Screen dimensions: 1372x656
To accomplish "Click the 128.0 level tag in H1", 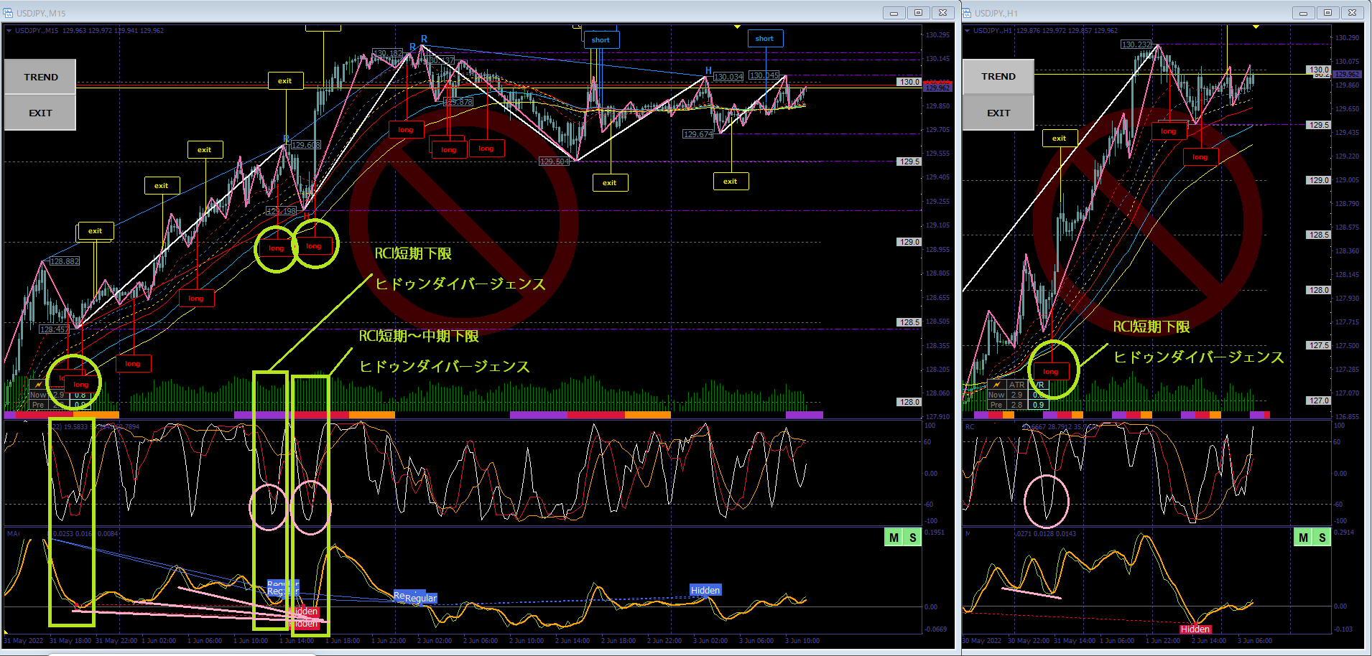I will [x=1319, y=290].
